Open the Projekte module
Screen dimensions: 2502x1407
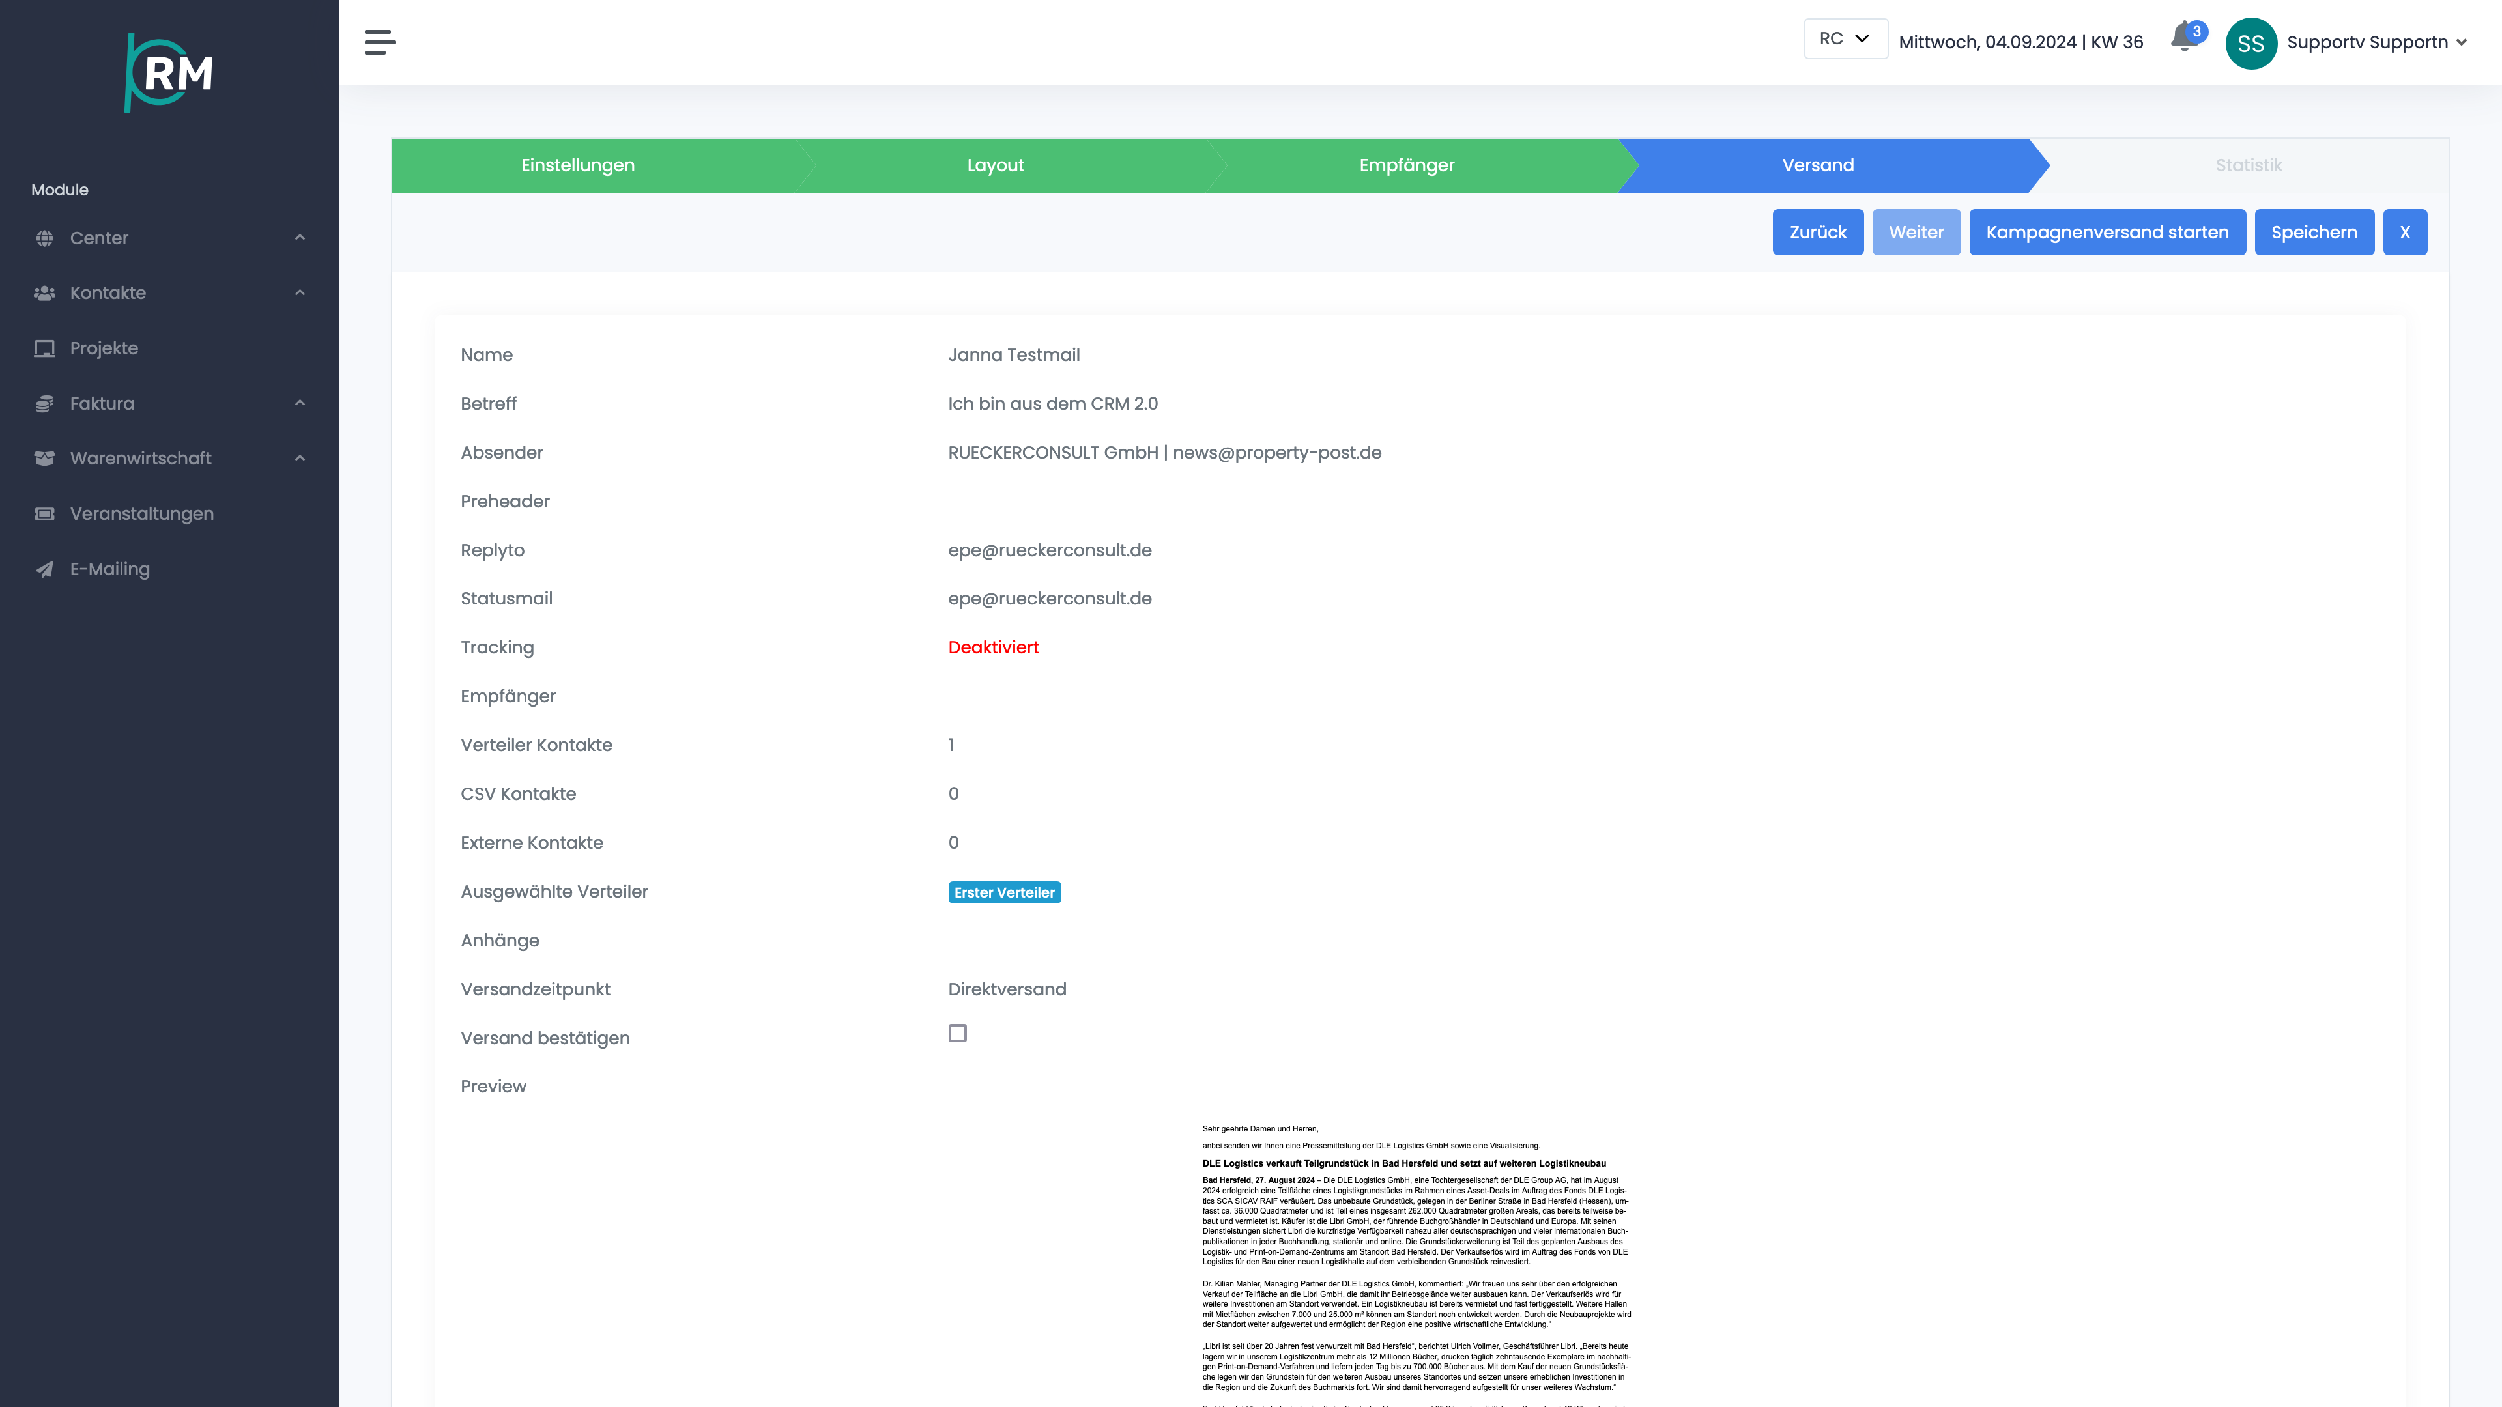104,348
